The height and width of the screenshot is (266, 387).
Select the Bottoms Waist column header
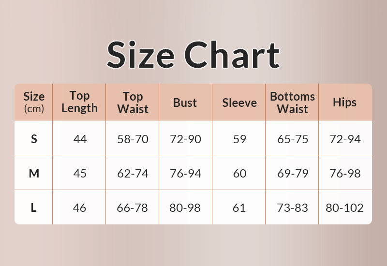coord(292,102)
